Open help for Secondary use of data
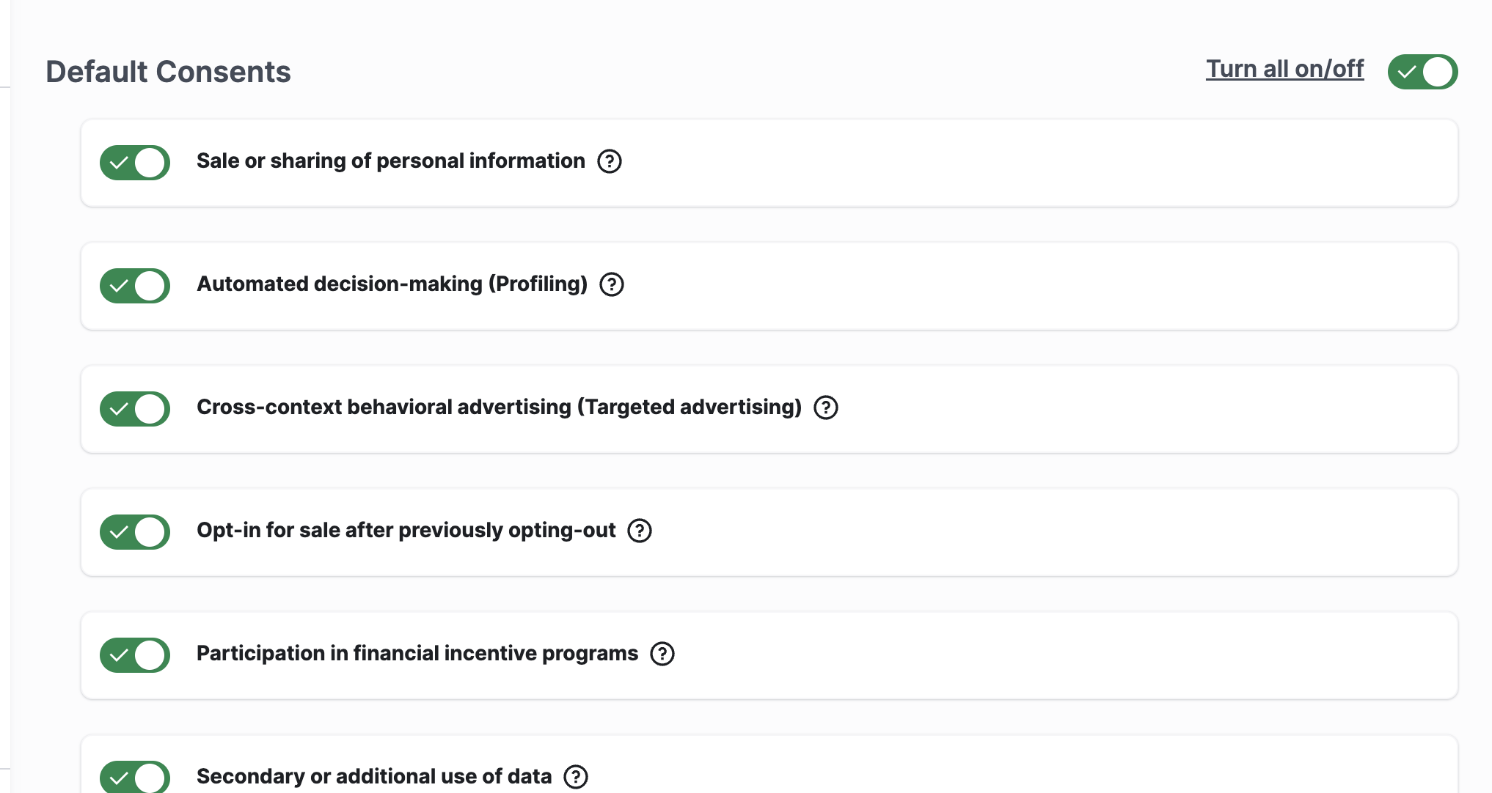The height and width of the screenshot is (793, 1492). [576, 777]
